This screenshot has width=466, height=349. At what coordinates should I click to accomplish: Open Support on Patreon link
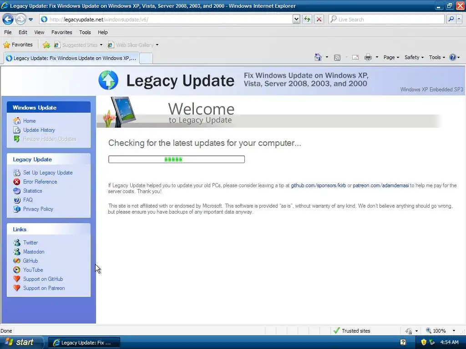pos(44,288)
